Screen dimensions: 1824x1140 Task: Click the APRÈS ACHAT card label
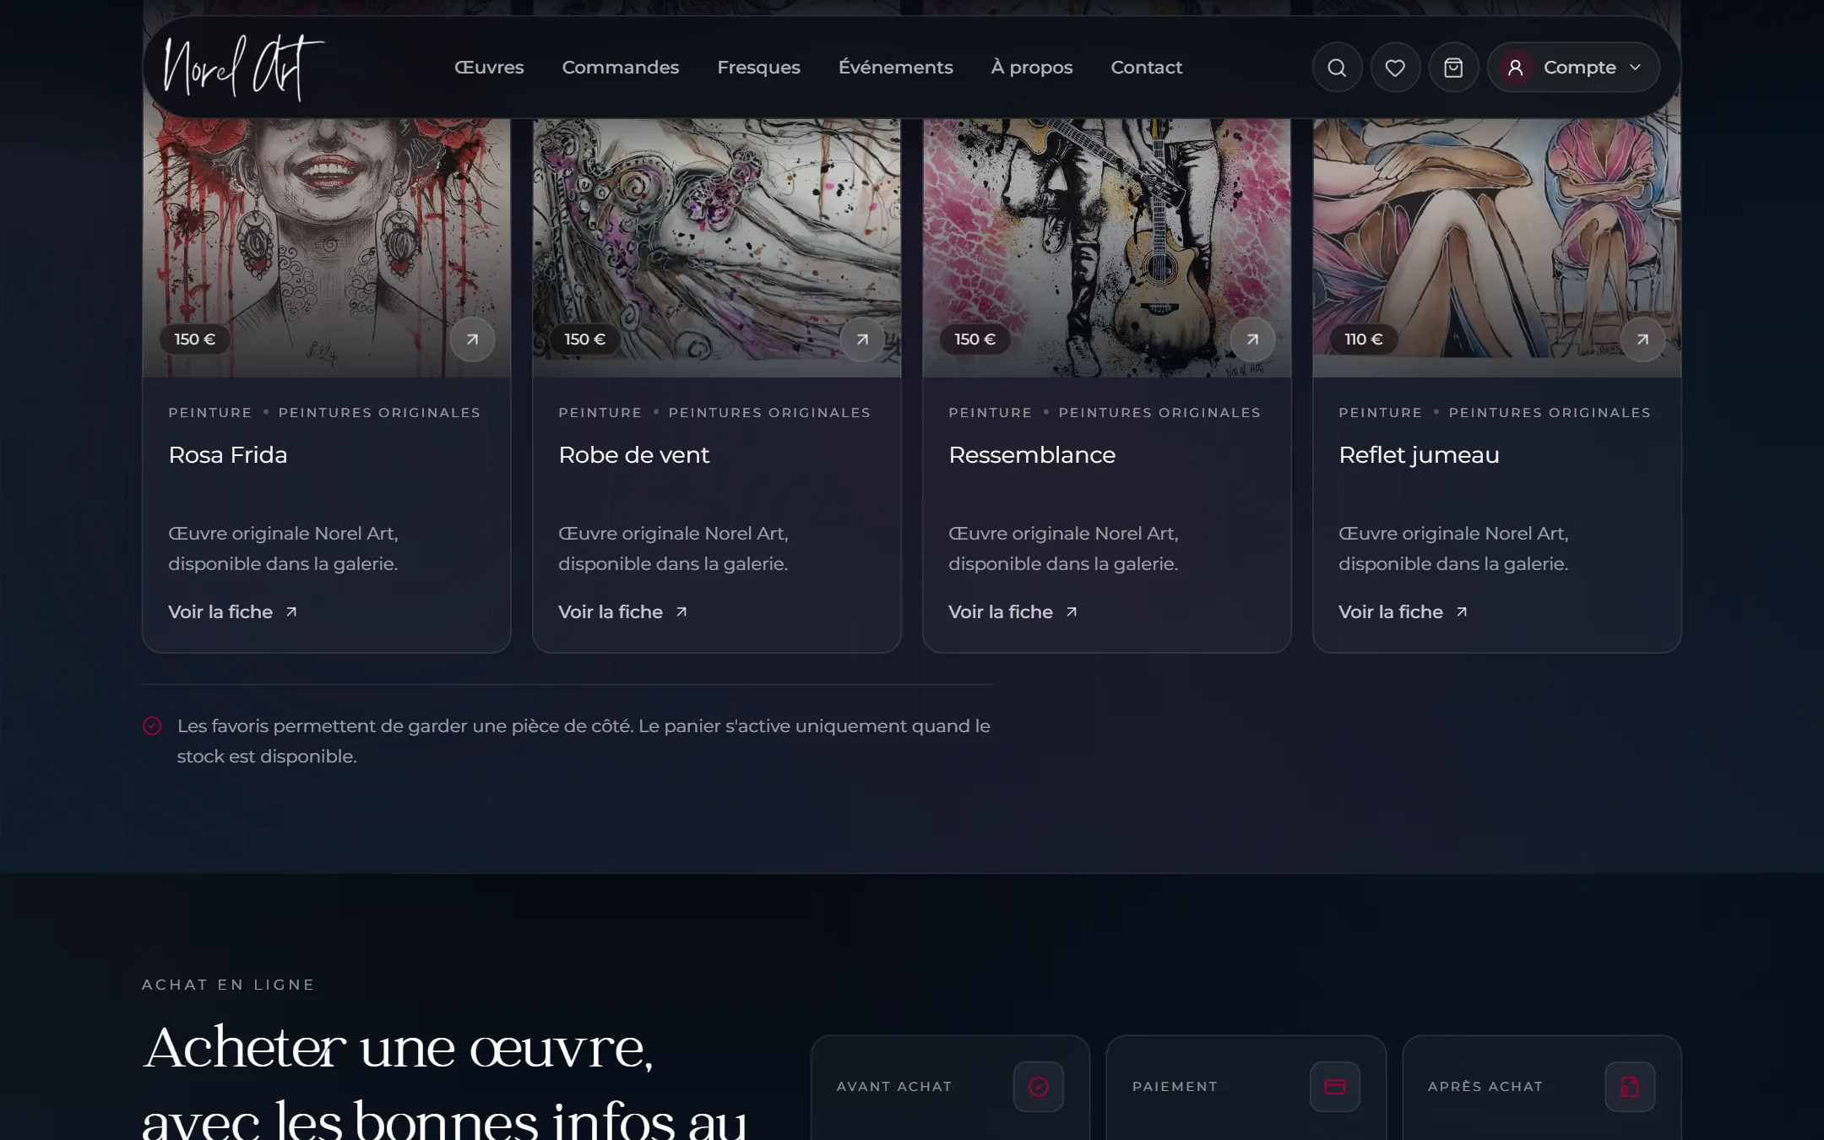click(1485, 1087)
